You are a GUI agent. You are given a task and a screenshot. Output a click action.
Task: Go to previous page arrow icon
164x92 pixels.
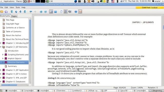[x=16, y=11]
